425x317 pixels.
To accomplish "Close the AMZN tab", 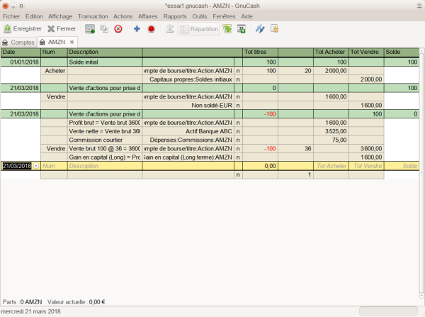I will point(72,43).
